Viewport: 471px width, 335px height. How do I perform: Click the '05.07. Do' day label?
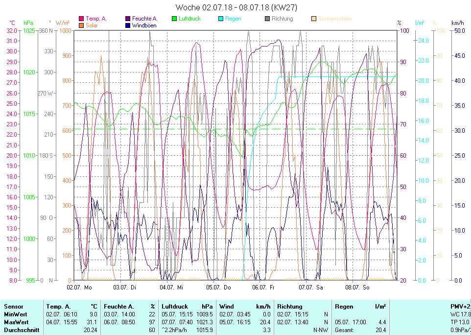pyautogui.click(x=218, y=287)
